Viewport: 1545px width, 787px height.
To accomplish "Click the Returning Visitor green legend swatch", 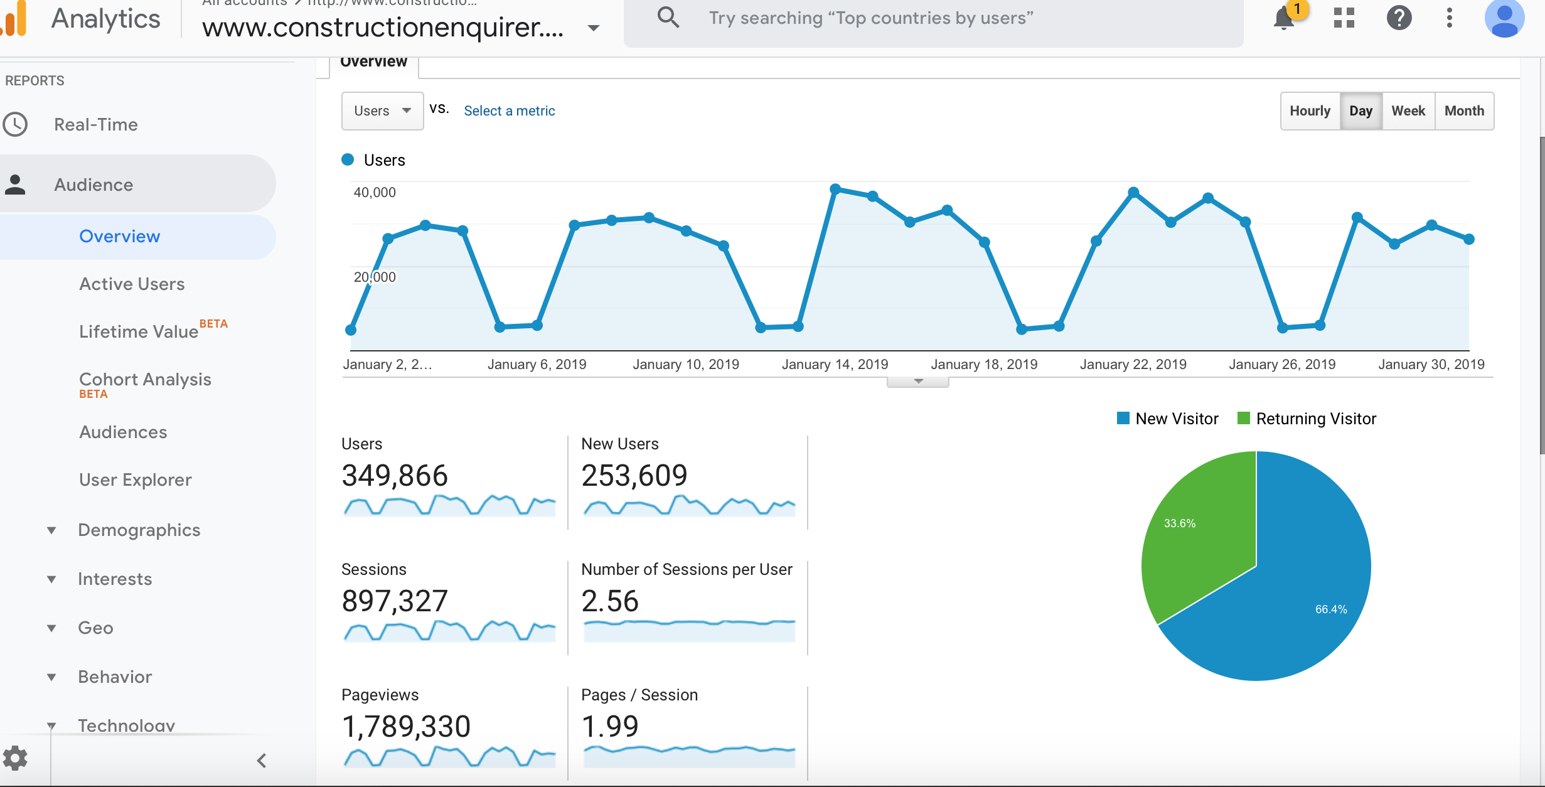I will 1244,418.
